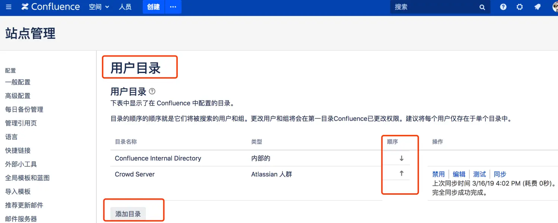Viewport: 558px width, 223px height.
Task: Click 编辑 link for Crowd Server
Action: 459,174
